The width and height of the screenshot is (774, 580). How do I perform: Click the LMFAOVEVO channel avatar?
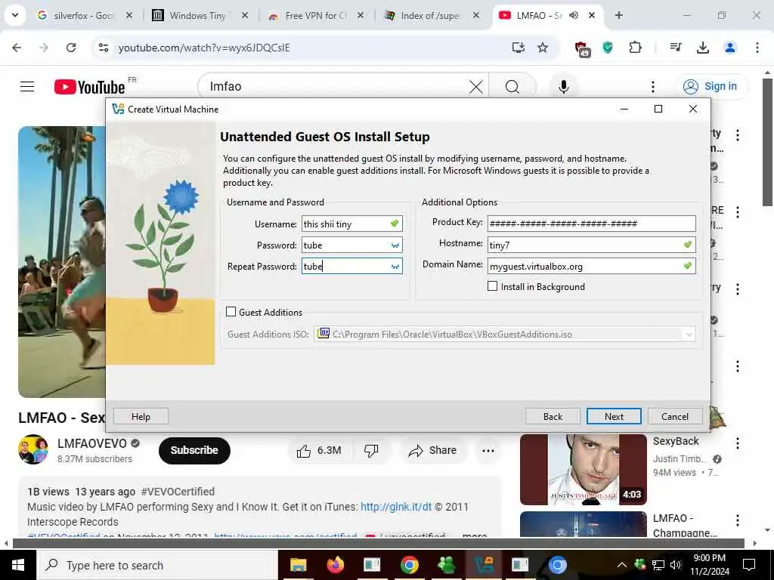(33, 449)
